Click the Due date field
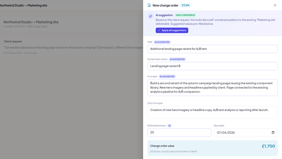The image size is (282, 159). click(x=246, y=132)
